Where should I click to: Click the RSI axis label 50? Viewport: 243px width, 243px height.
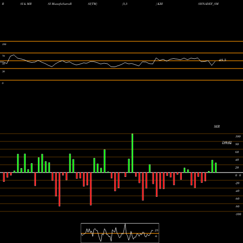(3, 64)
